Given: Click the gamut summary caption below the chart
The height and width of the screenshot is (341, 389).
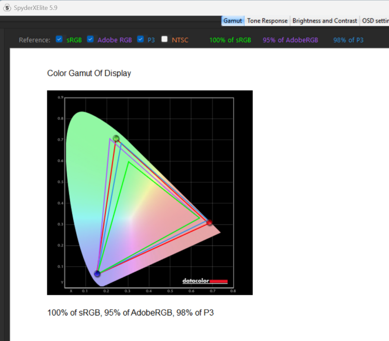Looking at the screenshot, I should pyautogui.click(x=130, y=313).
